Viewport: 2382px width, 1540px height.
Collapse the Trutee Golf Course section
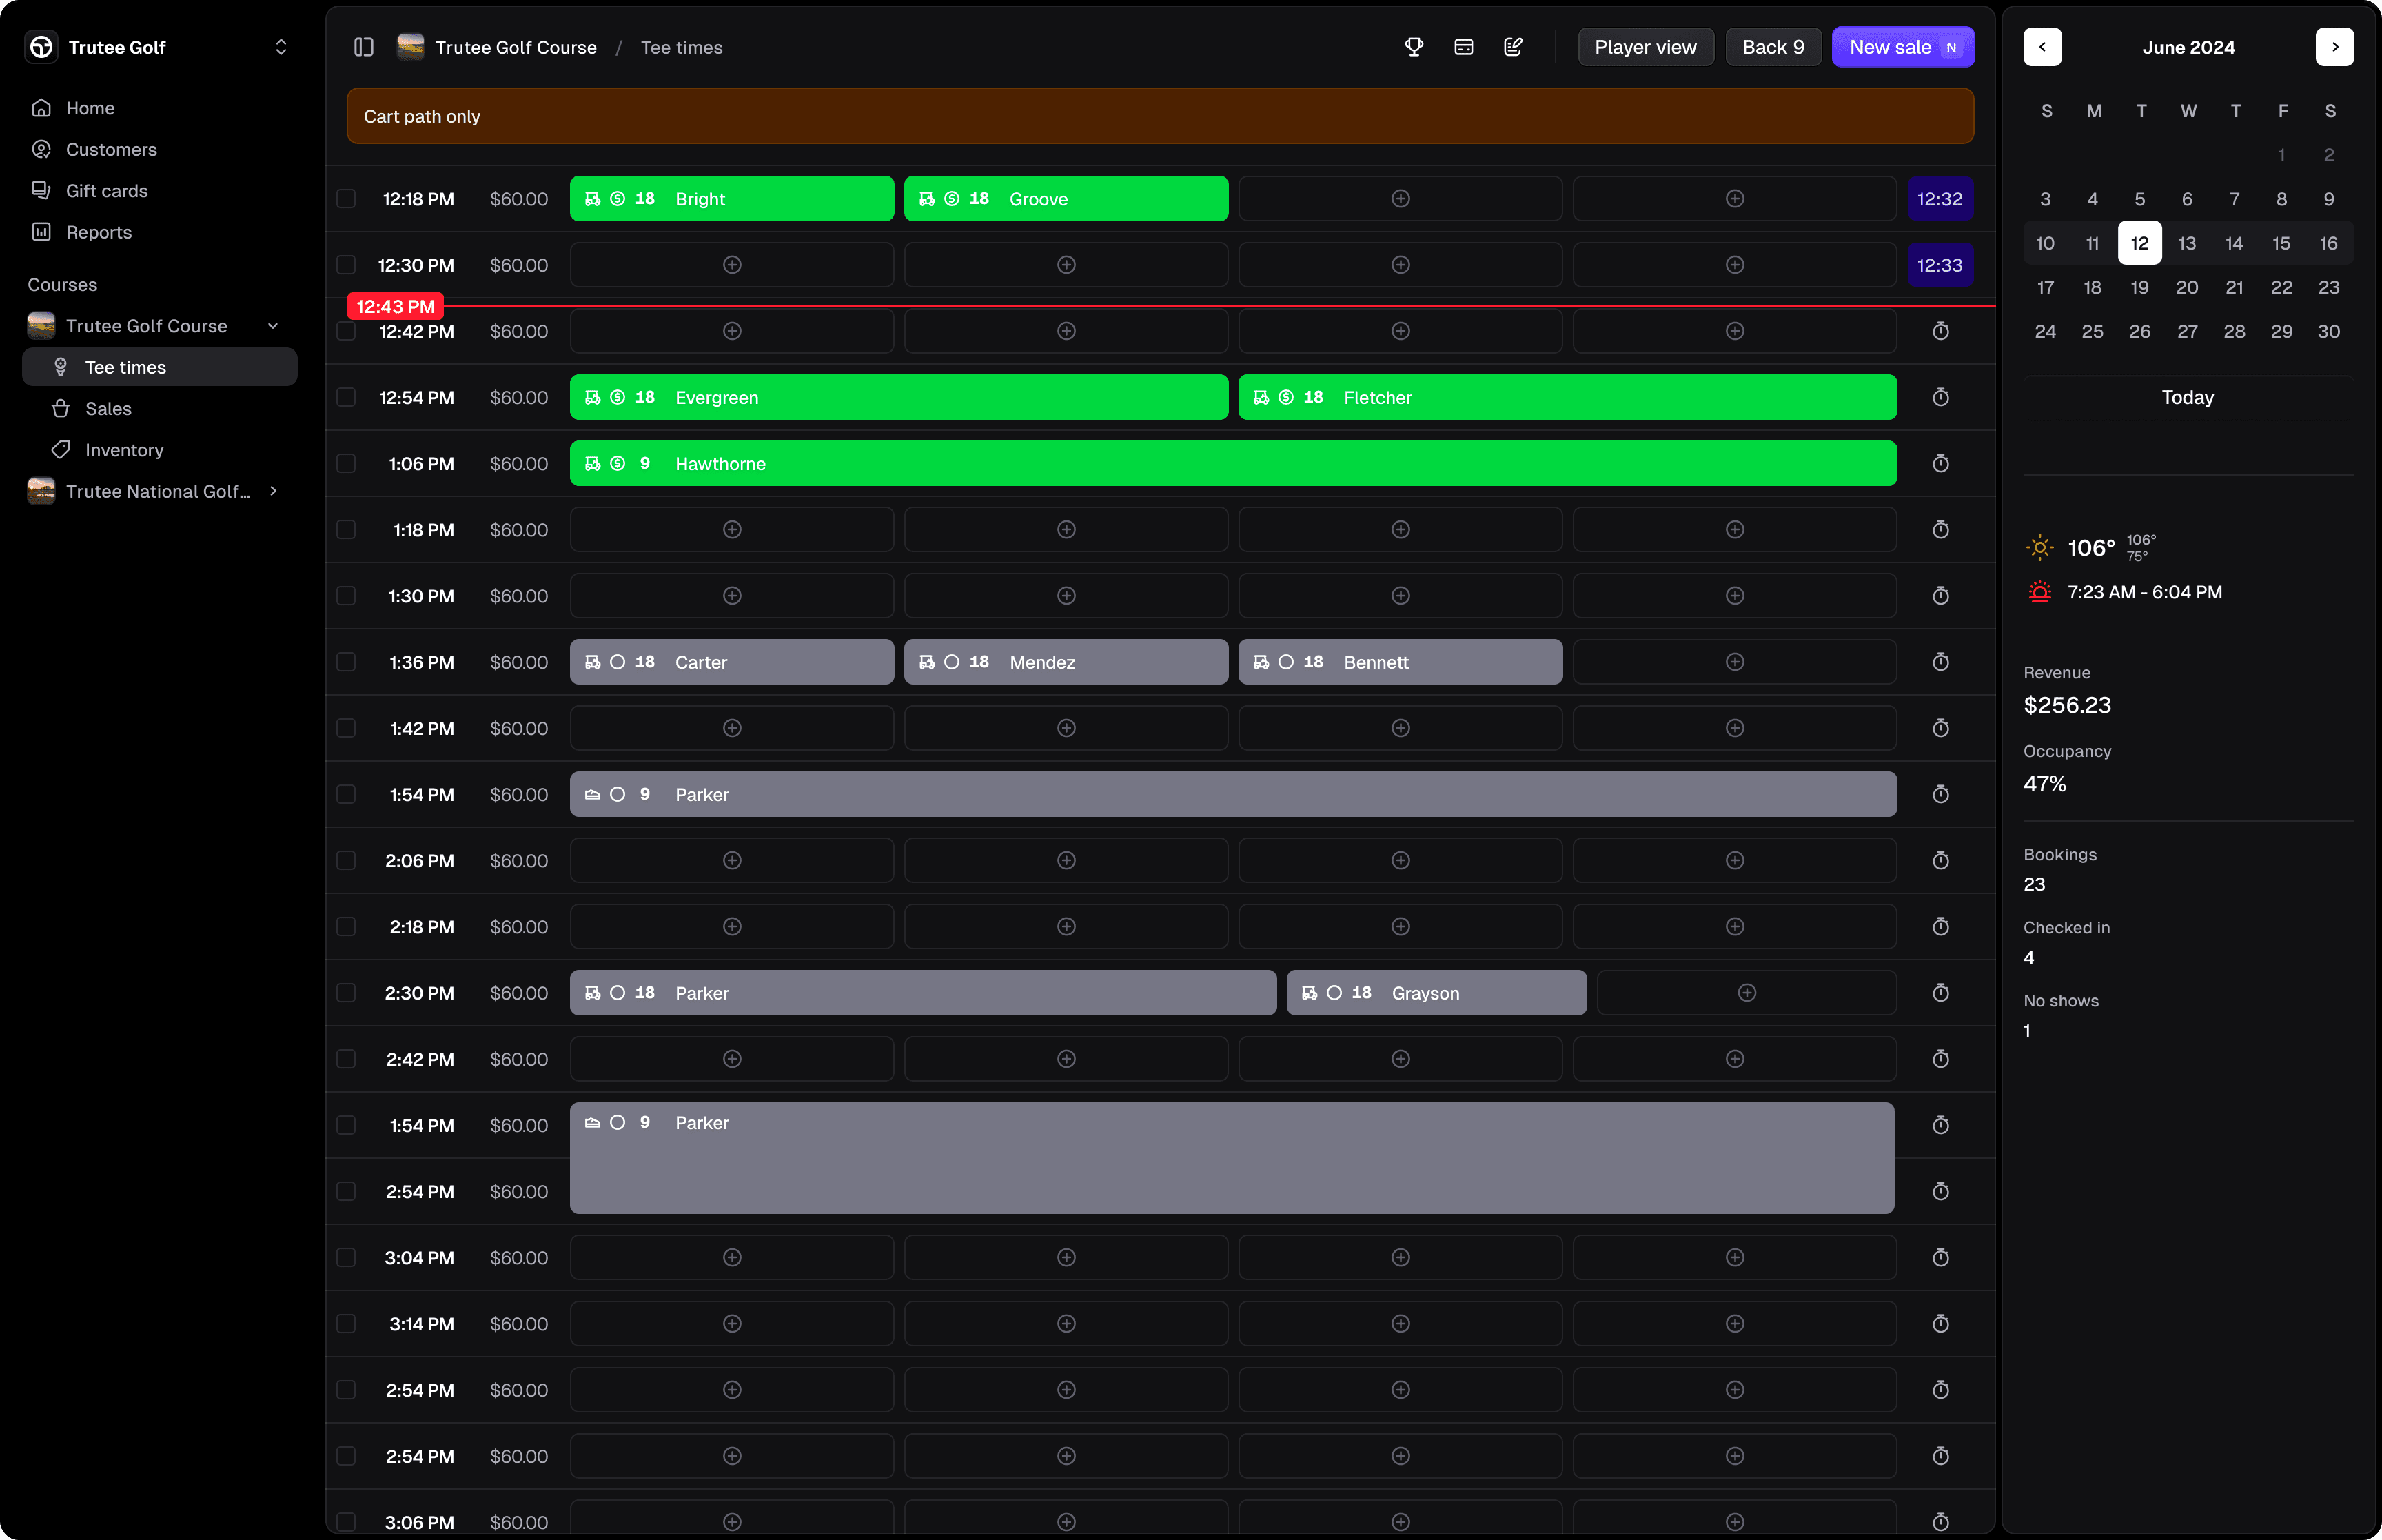coord(272,325)
